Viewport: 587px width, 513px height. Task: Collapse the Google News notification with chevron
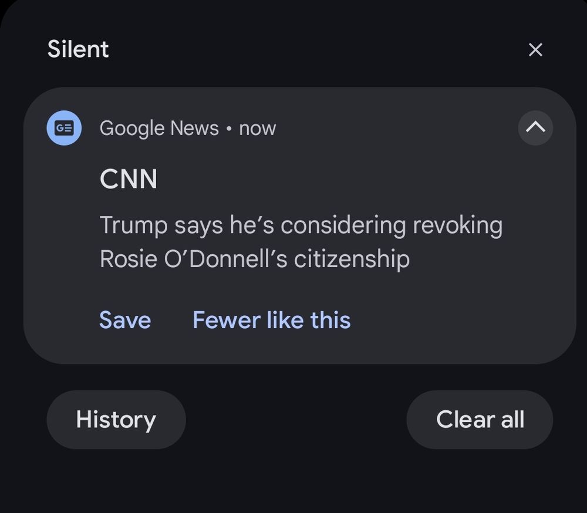click(535, 128)
